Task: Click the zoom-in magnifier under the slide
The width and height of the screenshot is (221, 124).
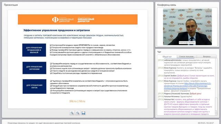Action: click(72, 113)
